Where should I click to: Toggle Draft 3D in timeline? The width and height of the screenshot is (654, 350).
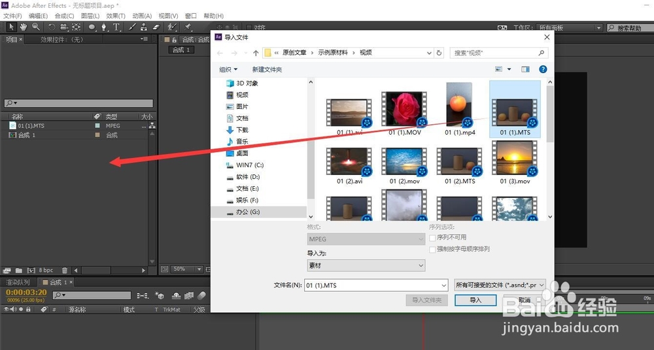click(160, 295)
